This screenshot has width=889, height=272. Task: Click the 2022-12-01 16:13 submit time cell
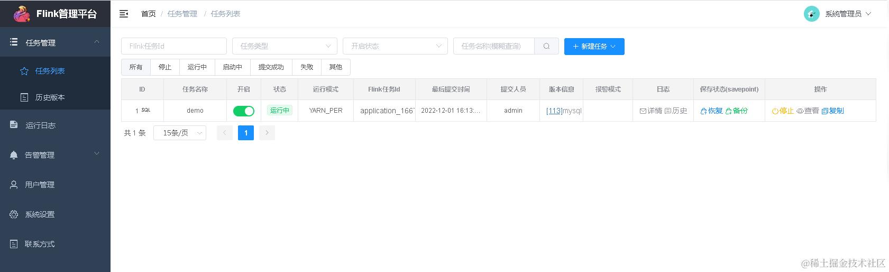[451, 111]
